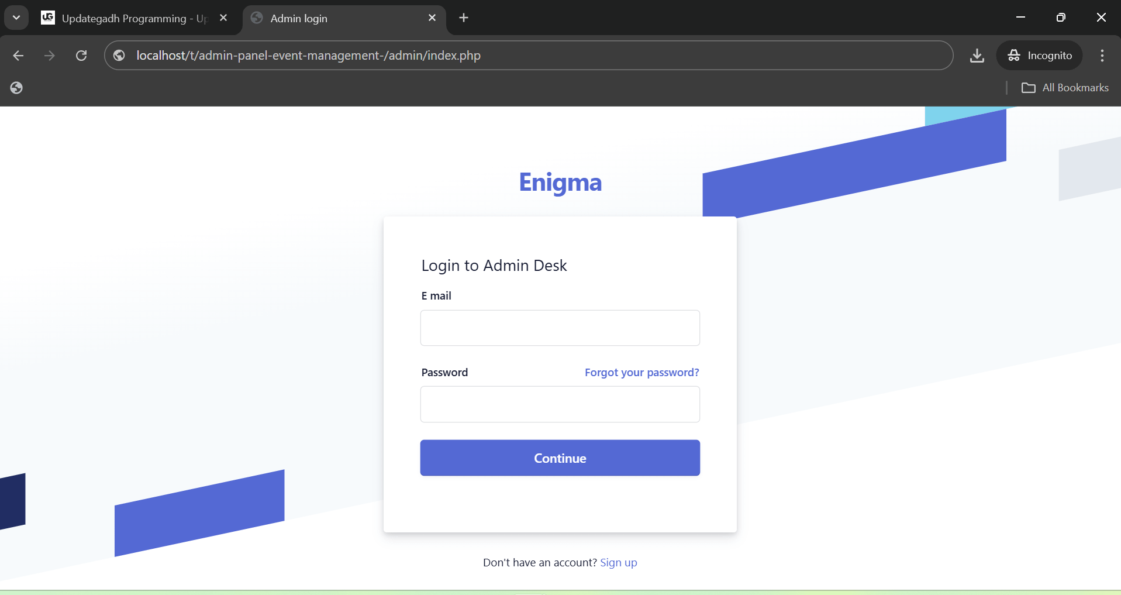Expand the tab search dropdown arrow
Viewport: 1121px width, 595px height.
[x=16, y=18]
